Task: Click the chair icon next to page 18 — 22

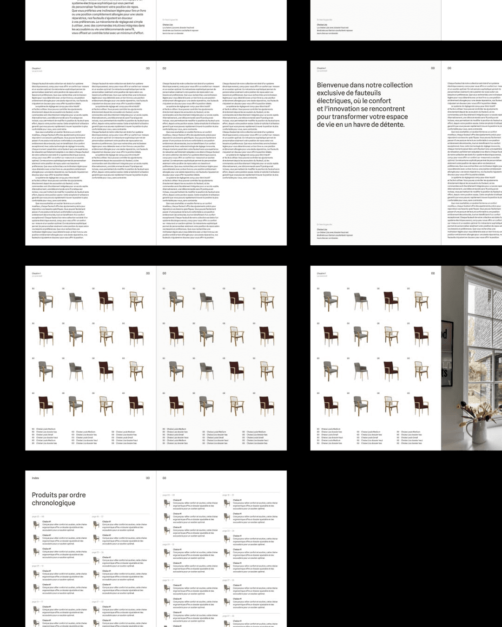Action: [96, 525]
